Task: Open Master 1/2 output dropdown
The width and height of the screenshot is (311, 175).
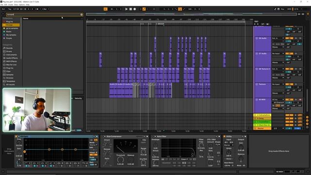Action: (278, 128)
